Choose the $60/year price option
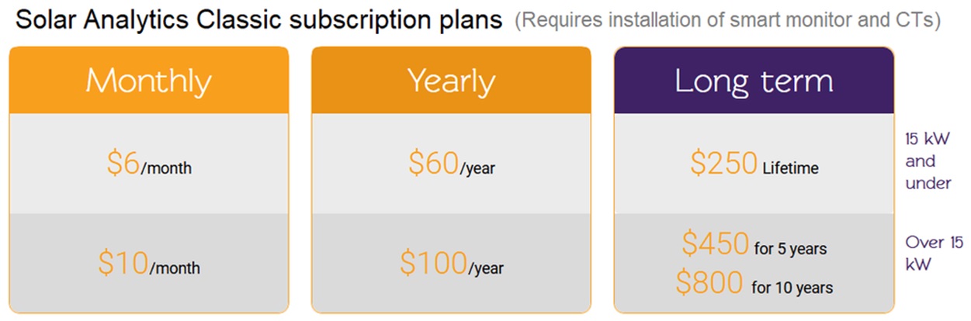The height and width of the screenshot is (321, 971). click(451, 163)
